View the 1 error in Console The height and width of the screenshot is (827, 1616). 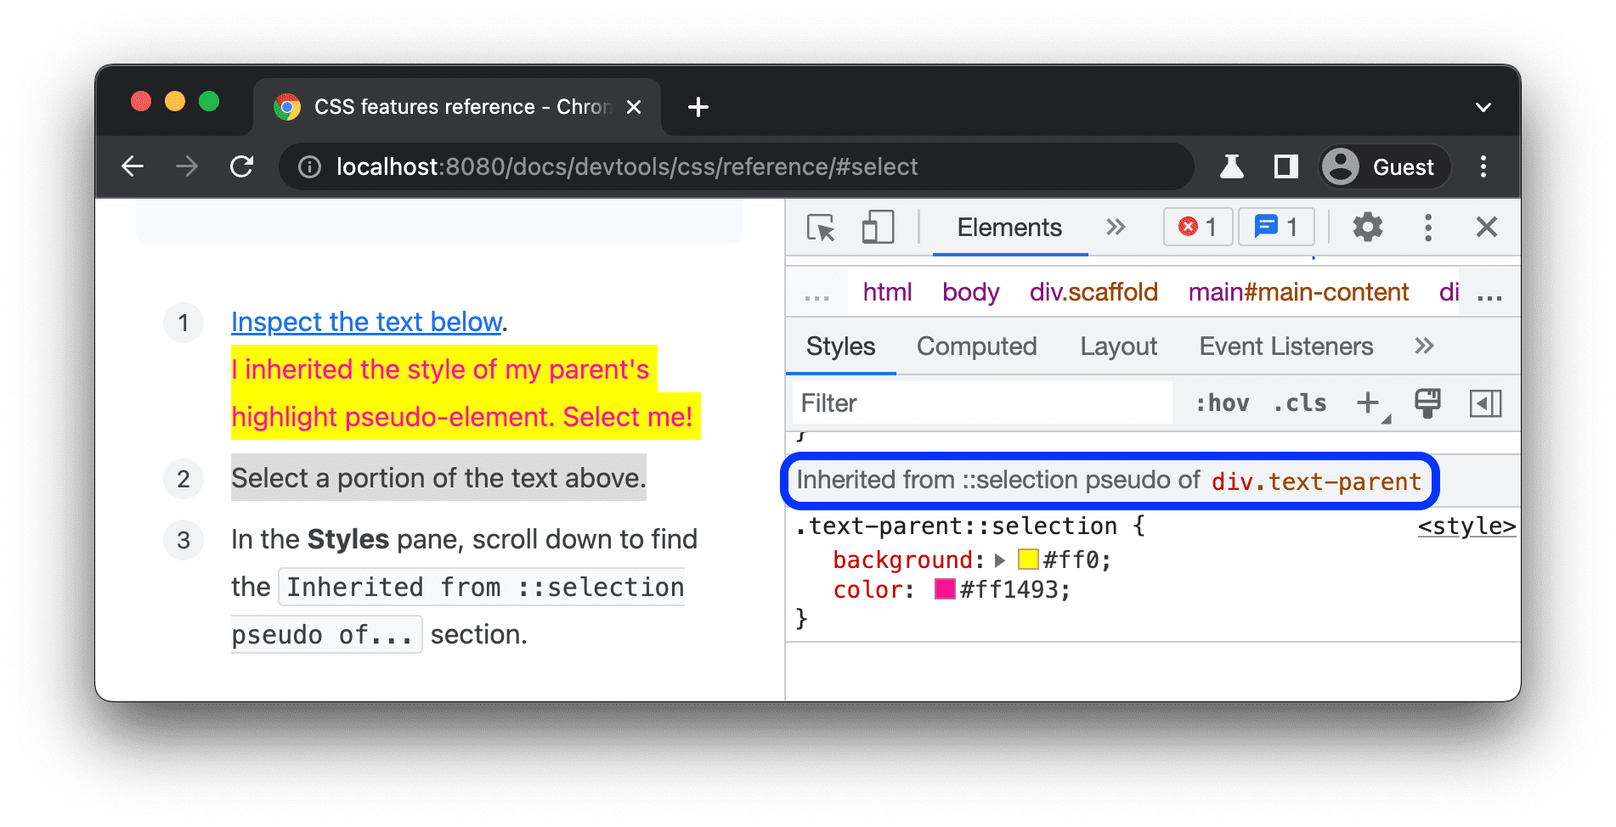pyautogui.click(x=1197, y=227)
